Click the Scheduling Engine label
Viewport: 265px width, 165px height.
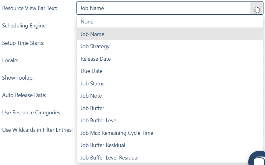coord(24,26)
